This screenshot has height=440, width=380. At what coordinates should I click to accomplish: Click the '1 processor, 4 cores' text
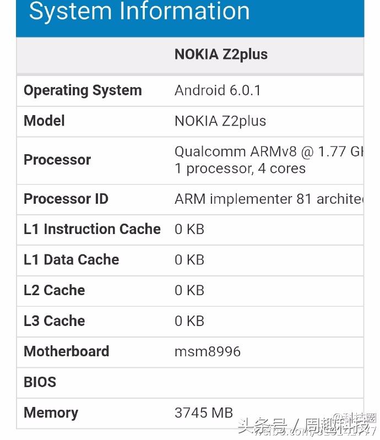click(x=240, y=169)
